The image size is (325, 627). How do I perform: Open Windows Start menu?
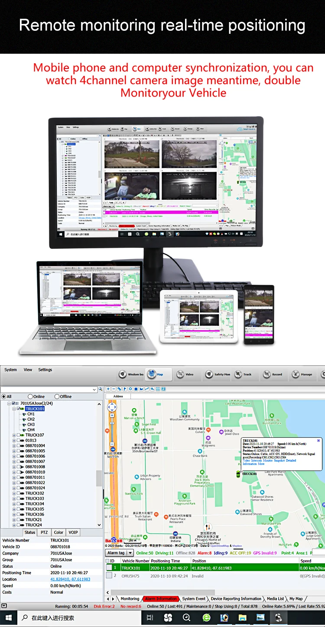[x=9, y=617]
